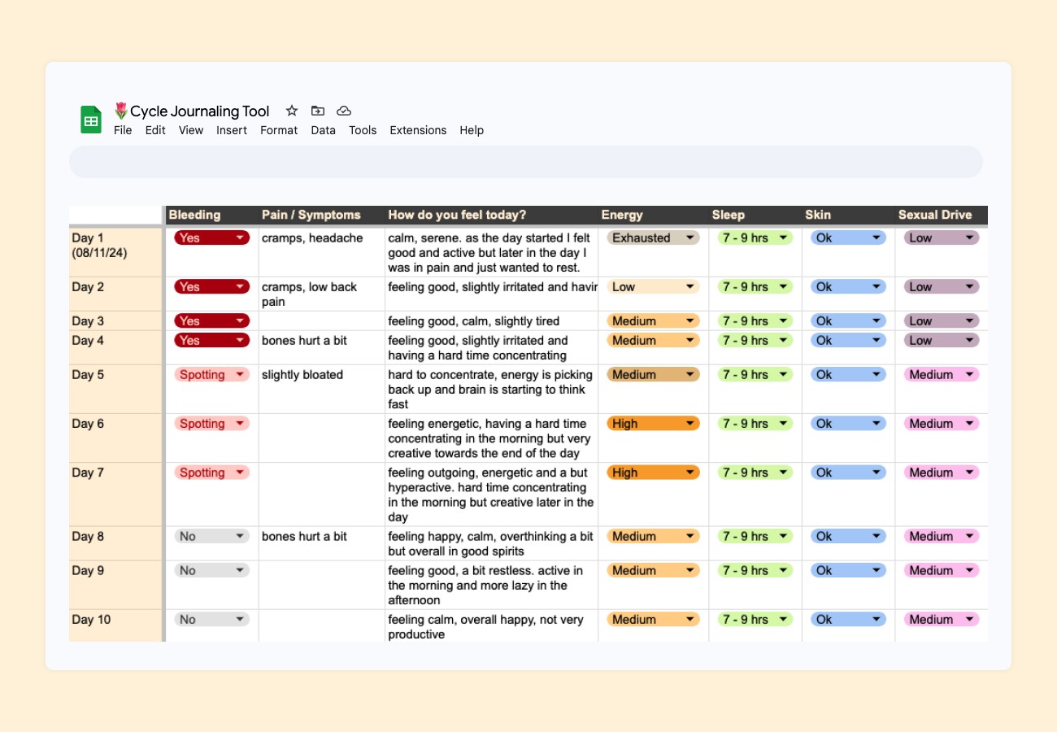Open the Data menu

pos(323,130)
